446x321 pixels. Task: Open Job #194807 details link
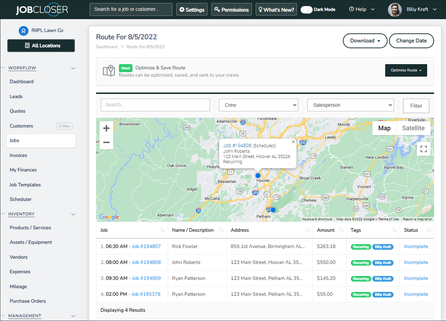pos(146,246)
